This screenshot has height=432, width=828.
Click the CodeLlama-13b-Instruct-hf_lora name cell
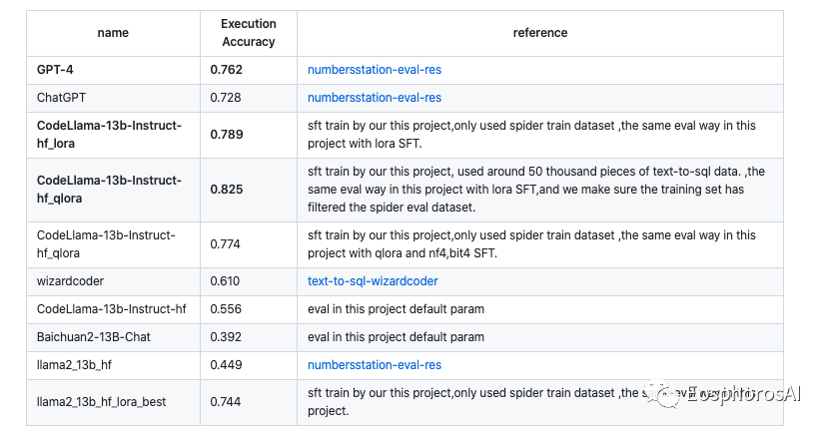[x=106, y=135]
